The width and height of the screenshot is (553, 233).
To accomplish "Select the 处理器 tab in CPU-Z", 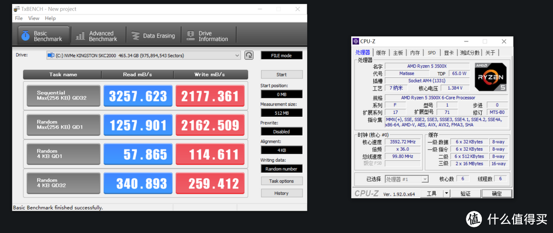I will pyautogui.click(x=363, y=53).
